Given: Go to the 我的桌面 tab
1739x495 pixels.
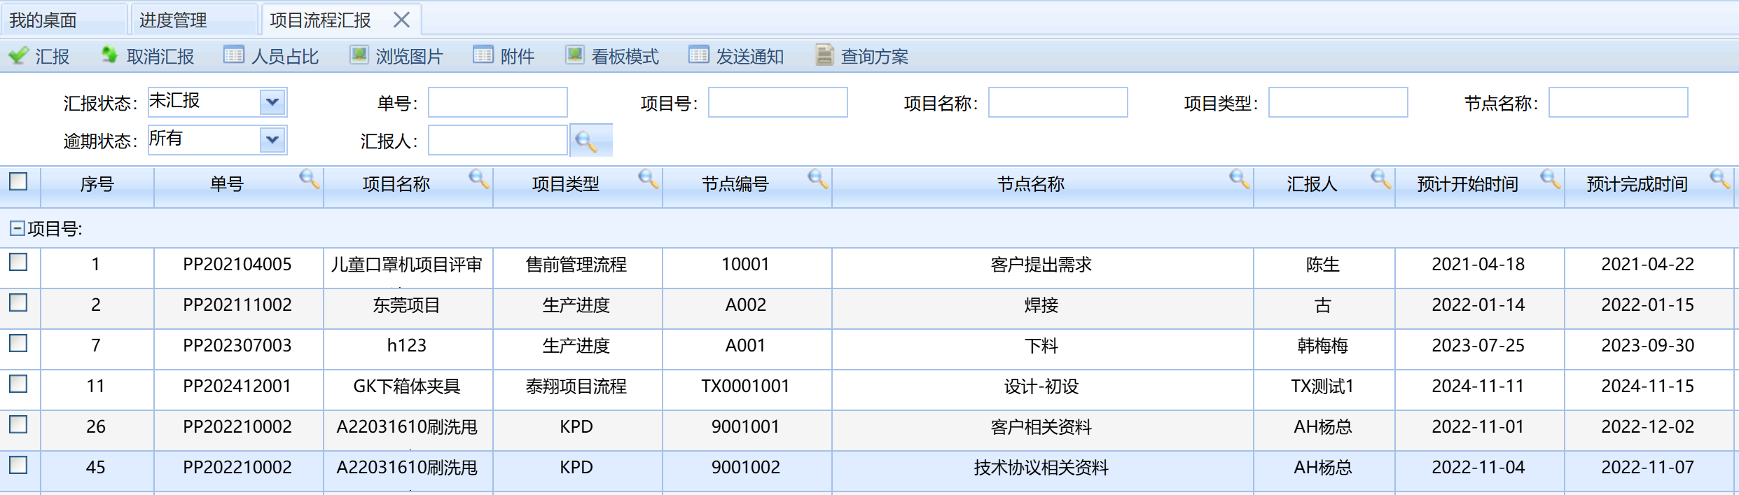Looking at the screenshot, I should 43,20.
